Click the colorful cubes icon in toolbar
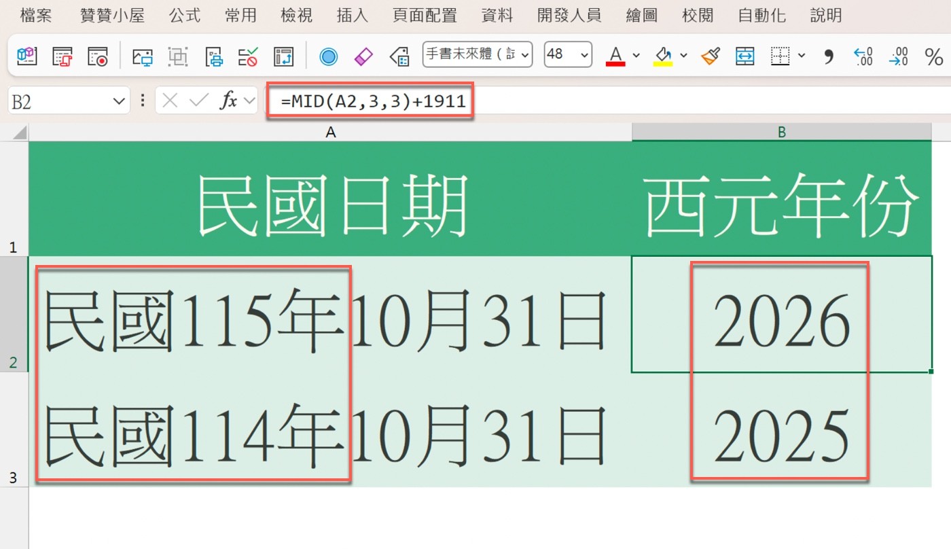The image size is (951, 549). (27, 56)
